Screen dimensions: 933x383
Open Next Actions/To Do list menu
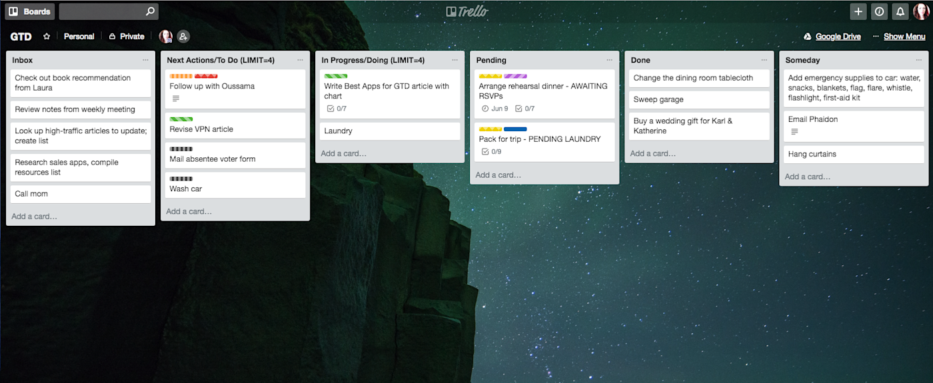point(300,60)
